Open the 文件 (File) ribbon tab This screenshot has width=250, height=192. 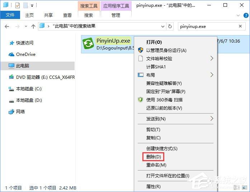coord(10,15)
